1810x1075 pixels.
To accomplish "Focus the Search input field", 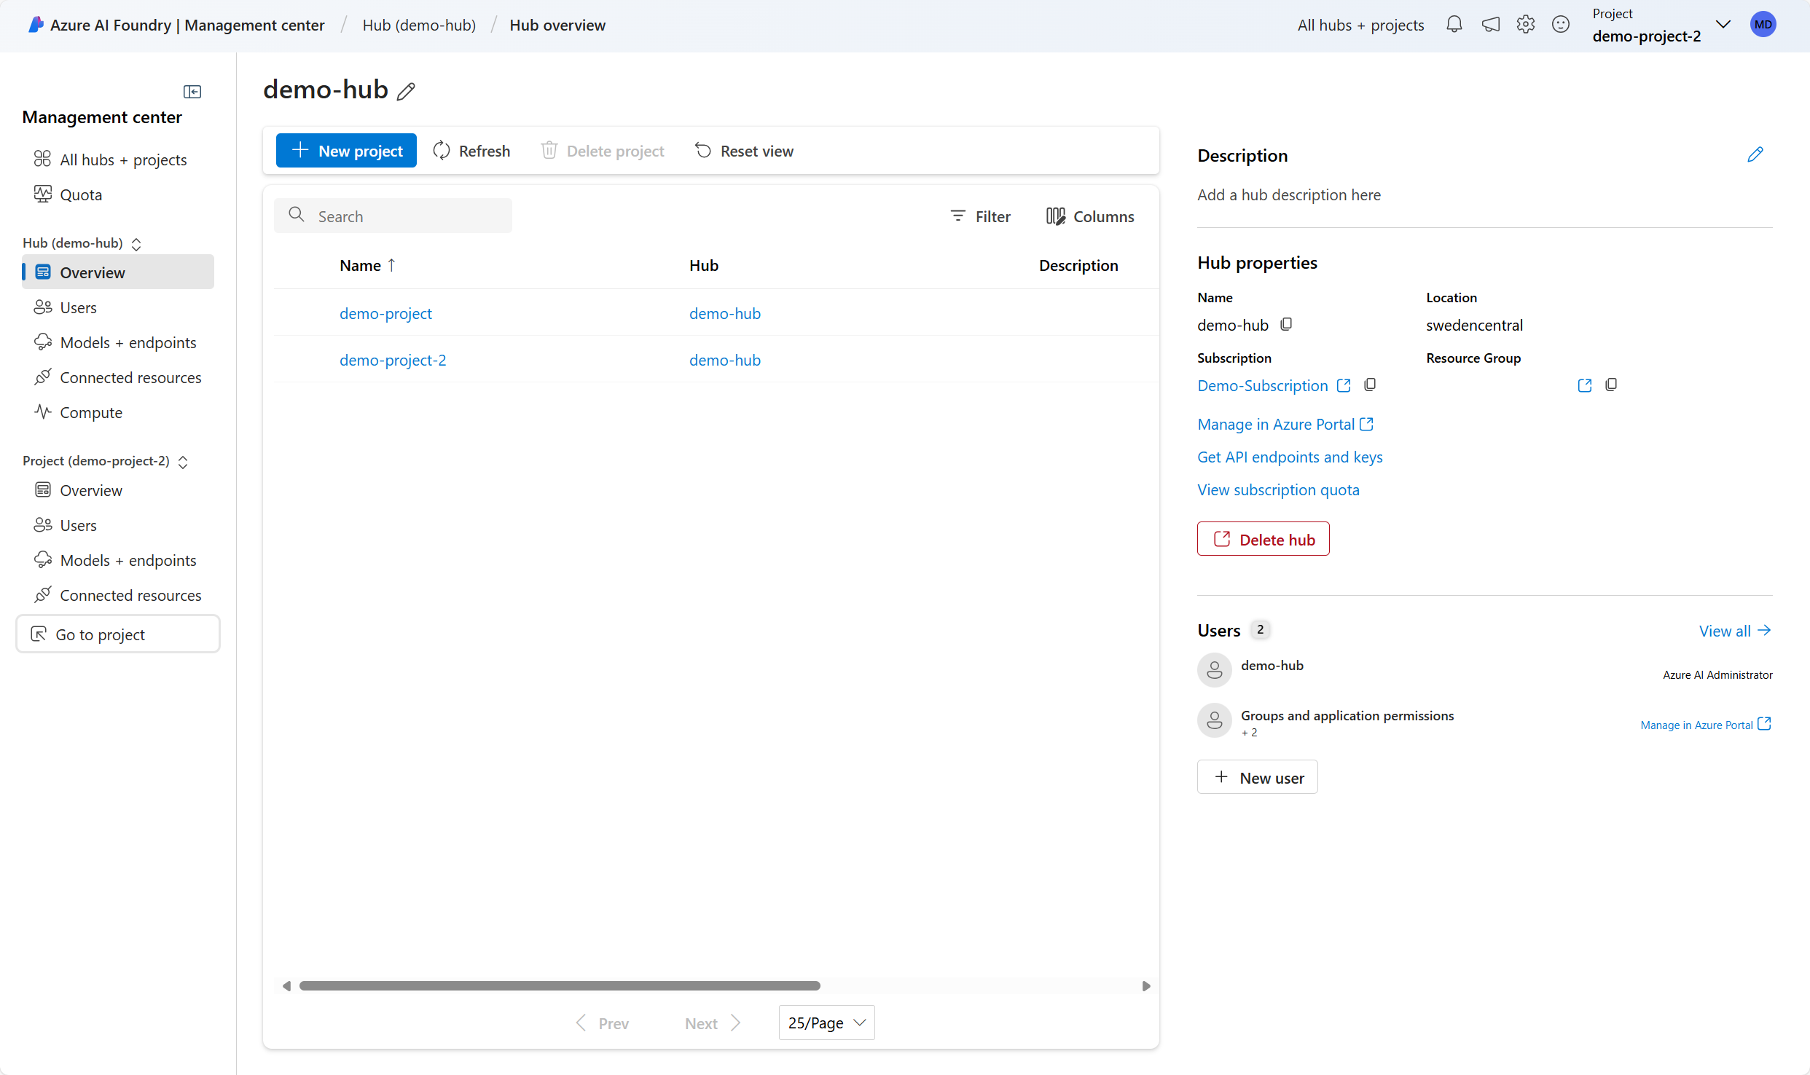I will point(393,216).
